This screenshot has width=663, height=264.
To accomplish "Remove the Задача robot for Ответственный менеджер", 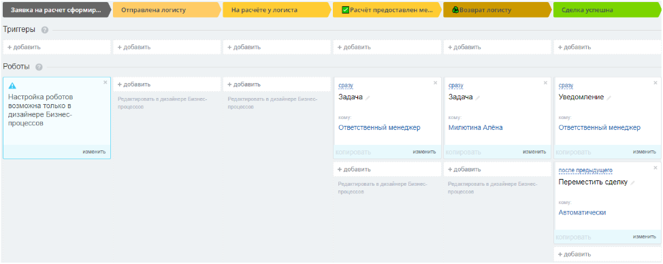I will click(x=435, y=83).
